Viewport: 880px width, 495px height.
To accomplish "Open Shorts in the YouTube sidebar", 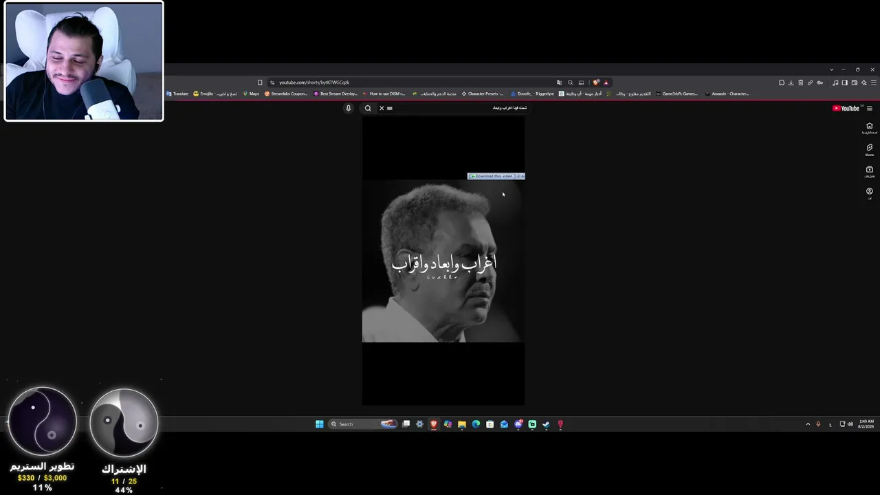I will pos(869,149).
